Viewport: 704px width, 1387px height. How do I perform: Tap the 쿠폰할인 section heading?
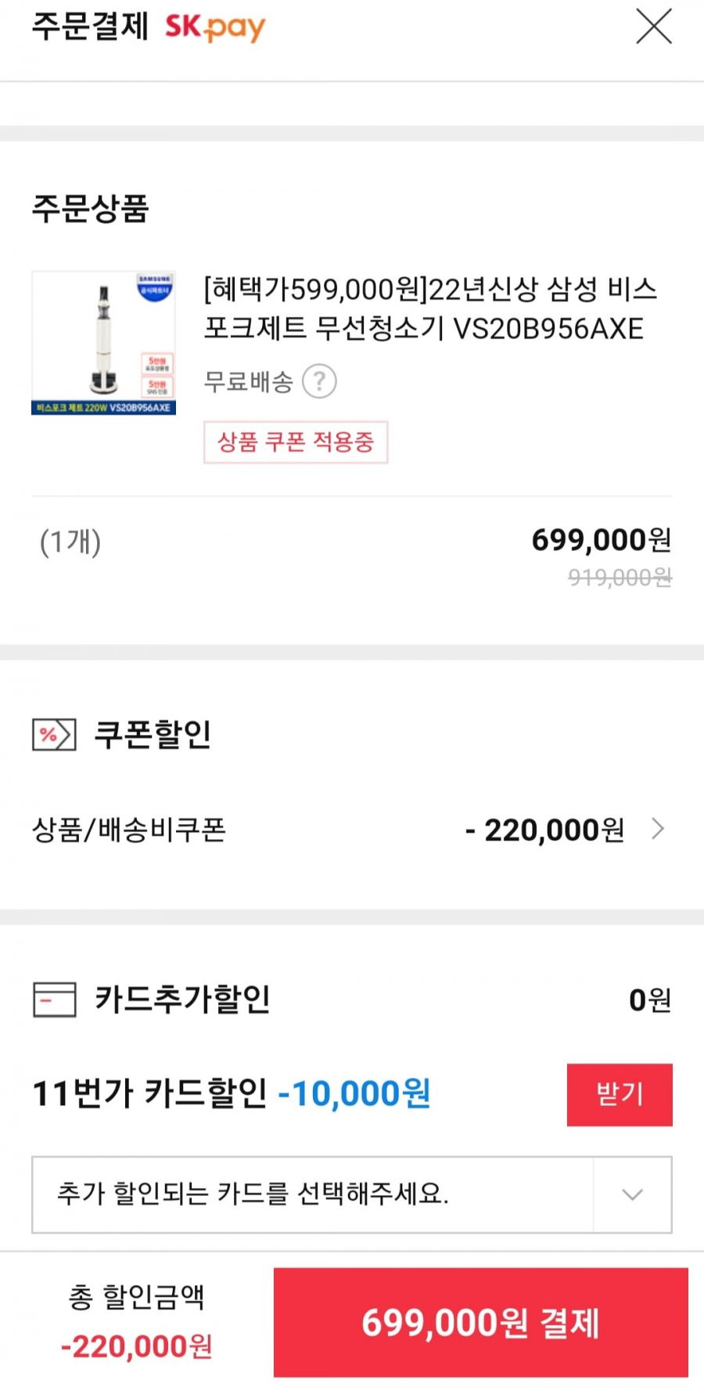[x=153, y=734]
